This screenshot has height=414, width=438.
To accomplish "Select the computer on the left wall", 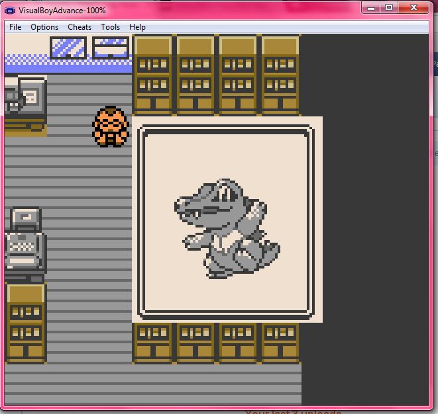I will click(25, 245).
